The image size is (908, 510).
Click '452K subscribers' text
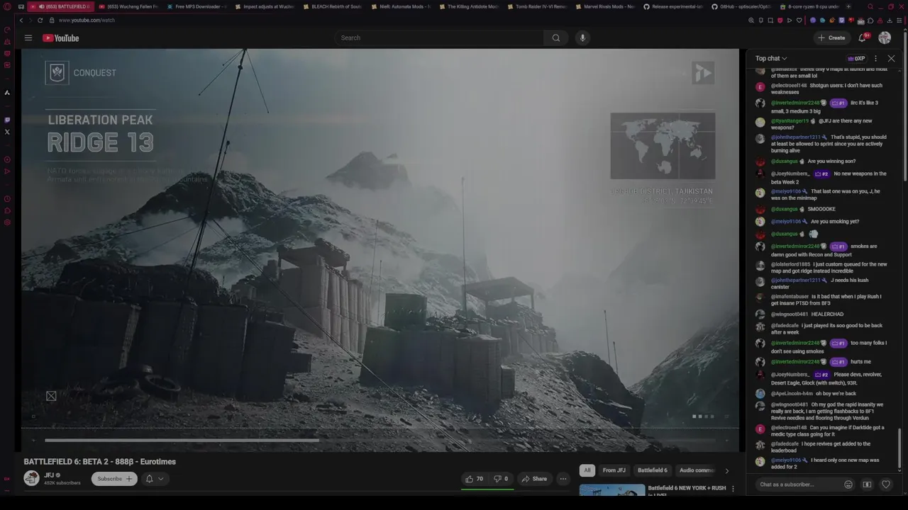[x=62, y=483]
